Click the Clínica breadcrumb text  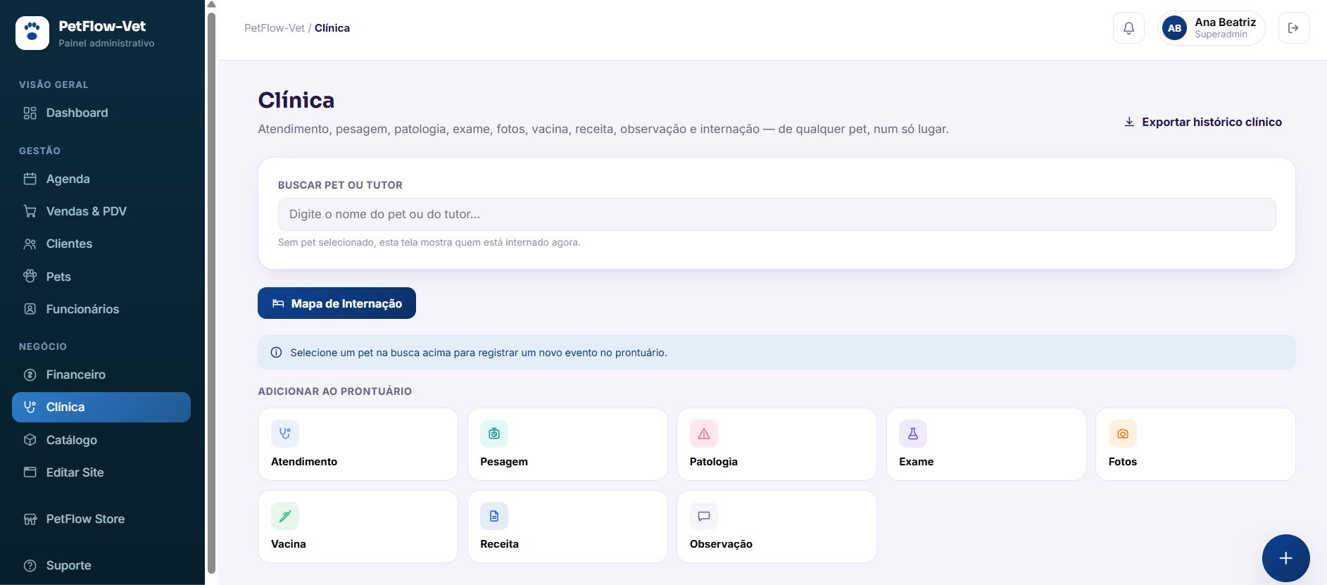[x=332, y=28]
